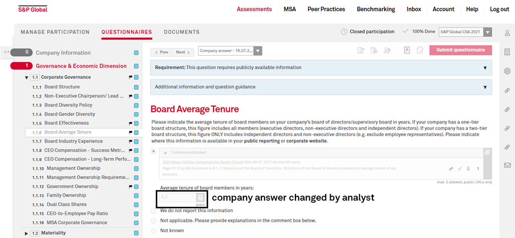
Task: Click the status square beside Board Structure
Action: click(x=136, y=87)
